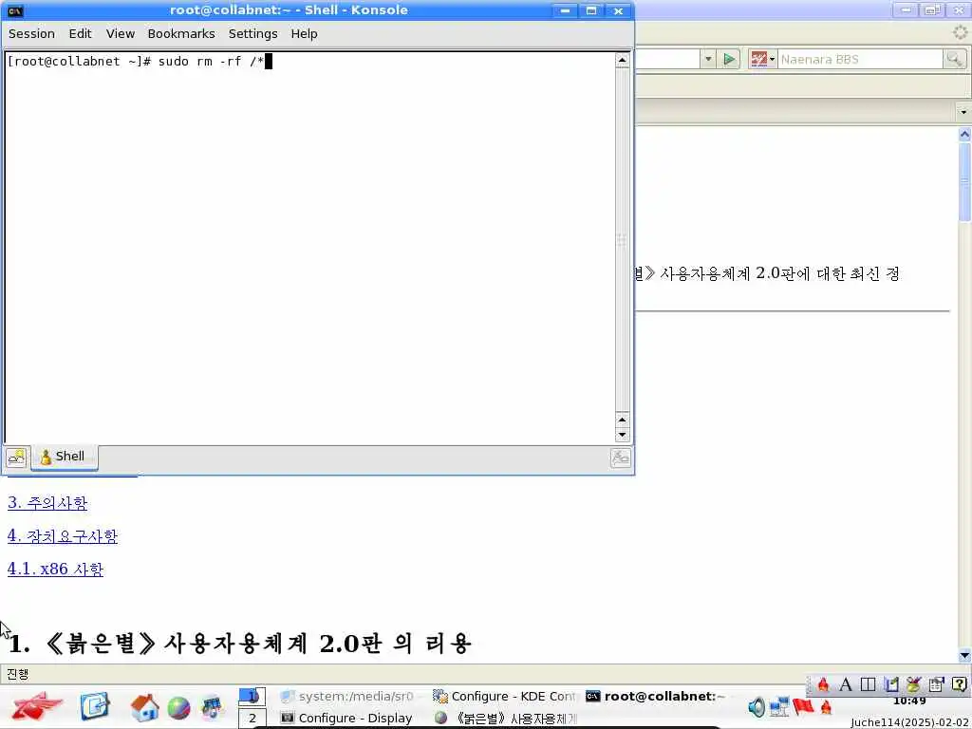Expand the browser address bar history dropdown
Screen dimensions: 972x729
708,60
